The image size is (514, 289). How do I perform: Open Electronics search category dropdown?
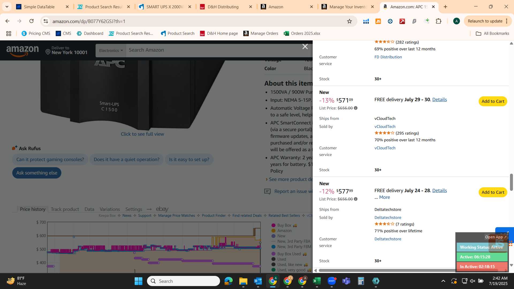pyautogui.click(x=111, y=50)
